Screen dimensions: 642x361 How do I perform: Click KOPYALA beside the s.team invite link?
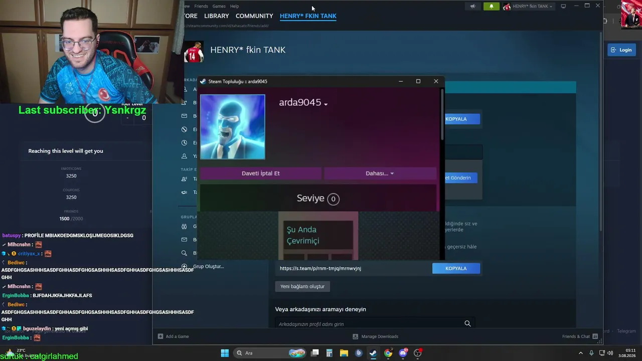456,268
